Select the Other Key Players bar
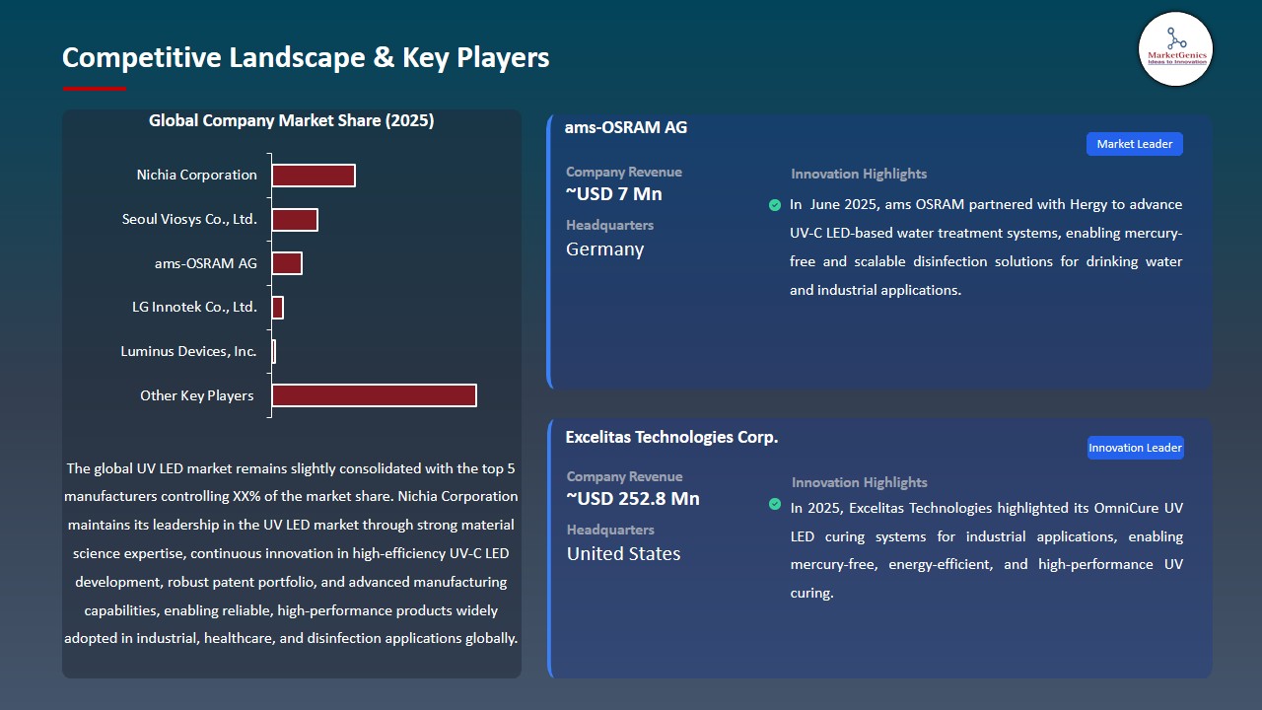Screen dimensions: 1262x710 (375, 395)
